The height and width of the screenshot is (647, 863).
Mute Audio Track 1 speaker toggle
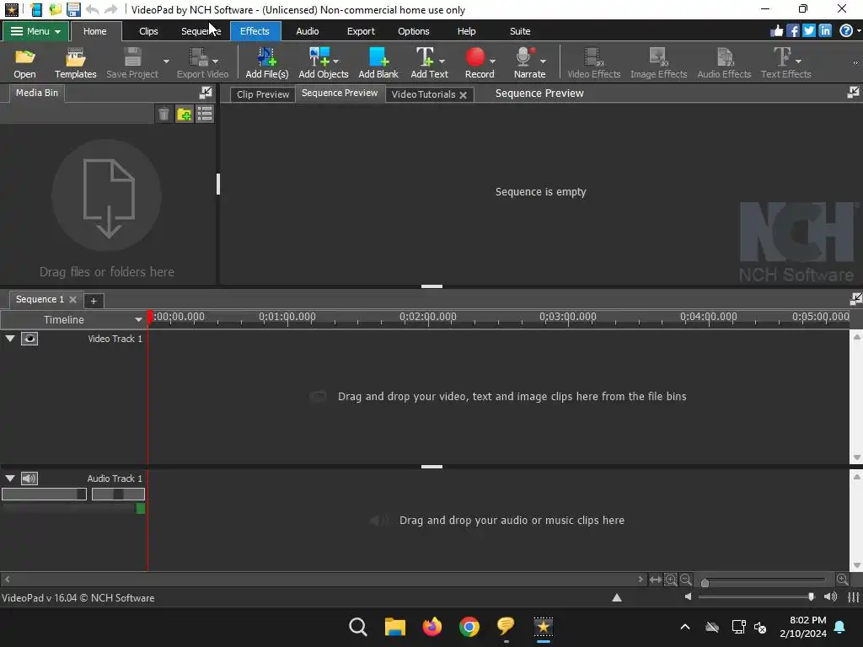pos(29,479)
